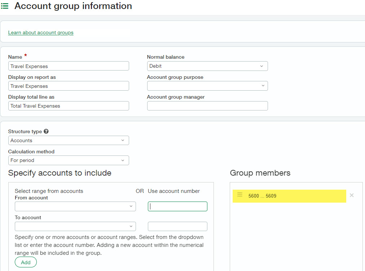Open the Learn about account groups link

[41, 33]
